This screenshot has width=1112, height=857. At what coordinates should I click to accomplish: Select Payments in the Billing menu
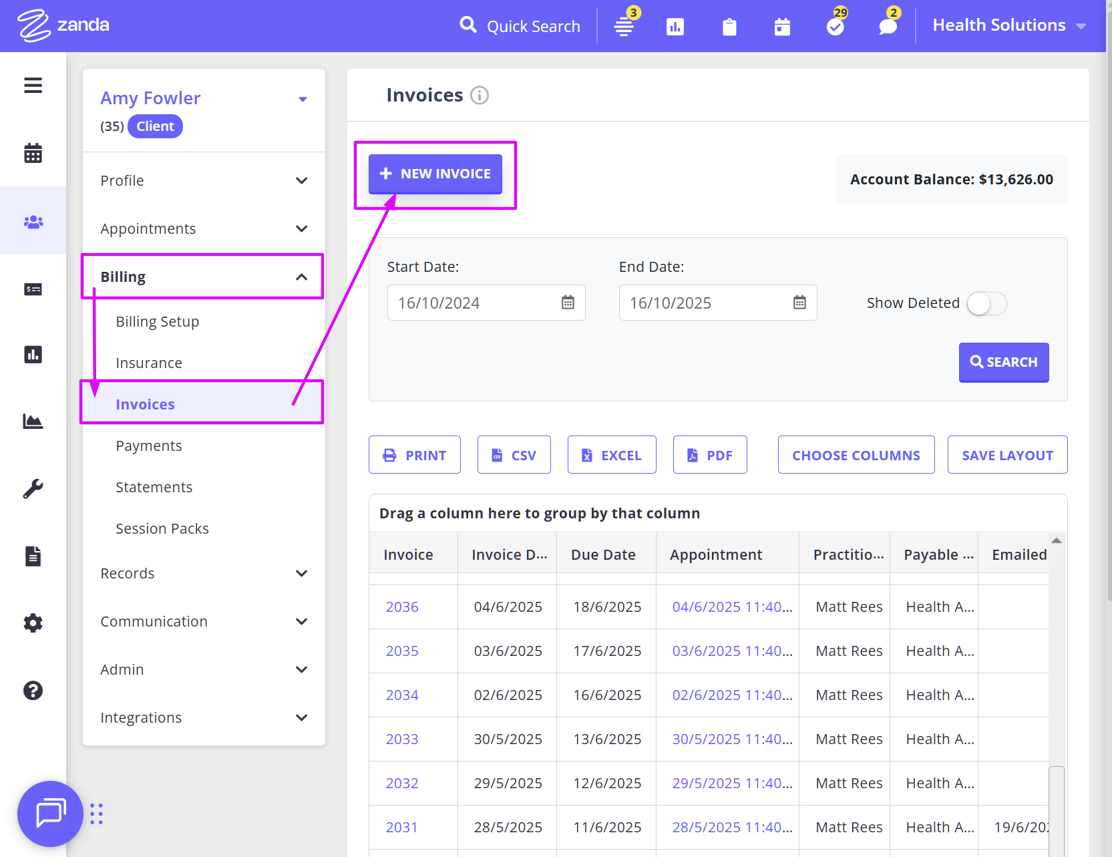pyautogui.click(x=148, y=446)
